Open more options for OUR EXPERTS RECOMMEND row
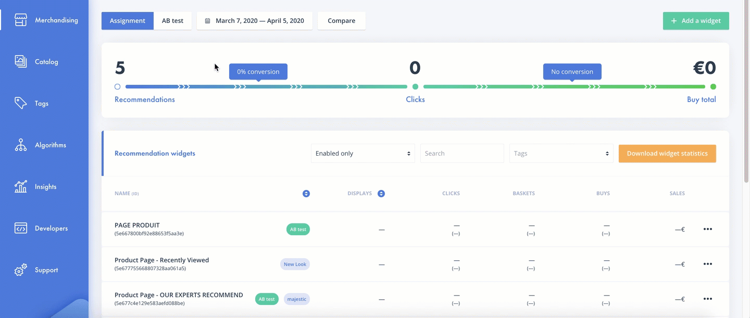Screen dimensions: 750x318 click(x=707, y=299)
